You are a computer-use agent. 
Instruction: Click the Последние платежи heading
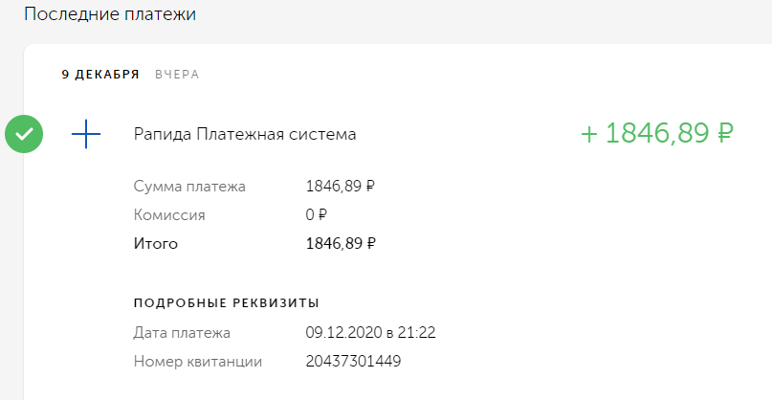click(x=110, y=13)
